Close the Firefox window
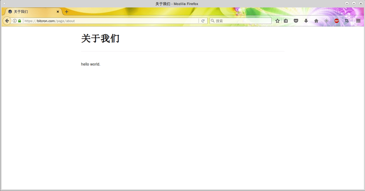 361,4
